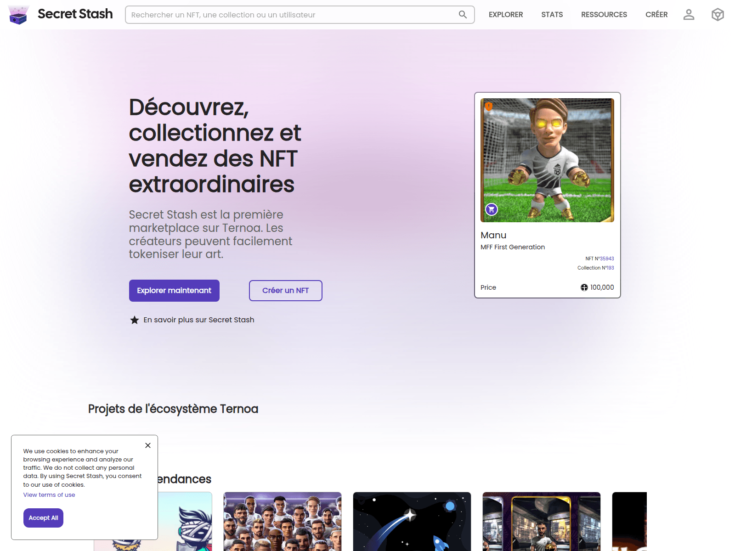Click the 100,000 price value
735x551 pixels.
602,287
